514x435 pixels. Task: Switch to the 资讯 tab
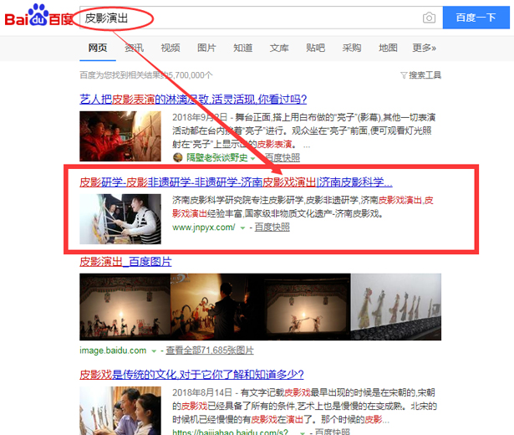(x=134, y=48)
